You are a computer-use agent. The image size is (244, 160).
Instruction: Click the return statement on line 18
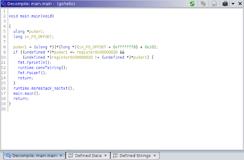(20, 98)
